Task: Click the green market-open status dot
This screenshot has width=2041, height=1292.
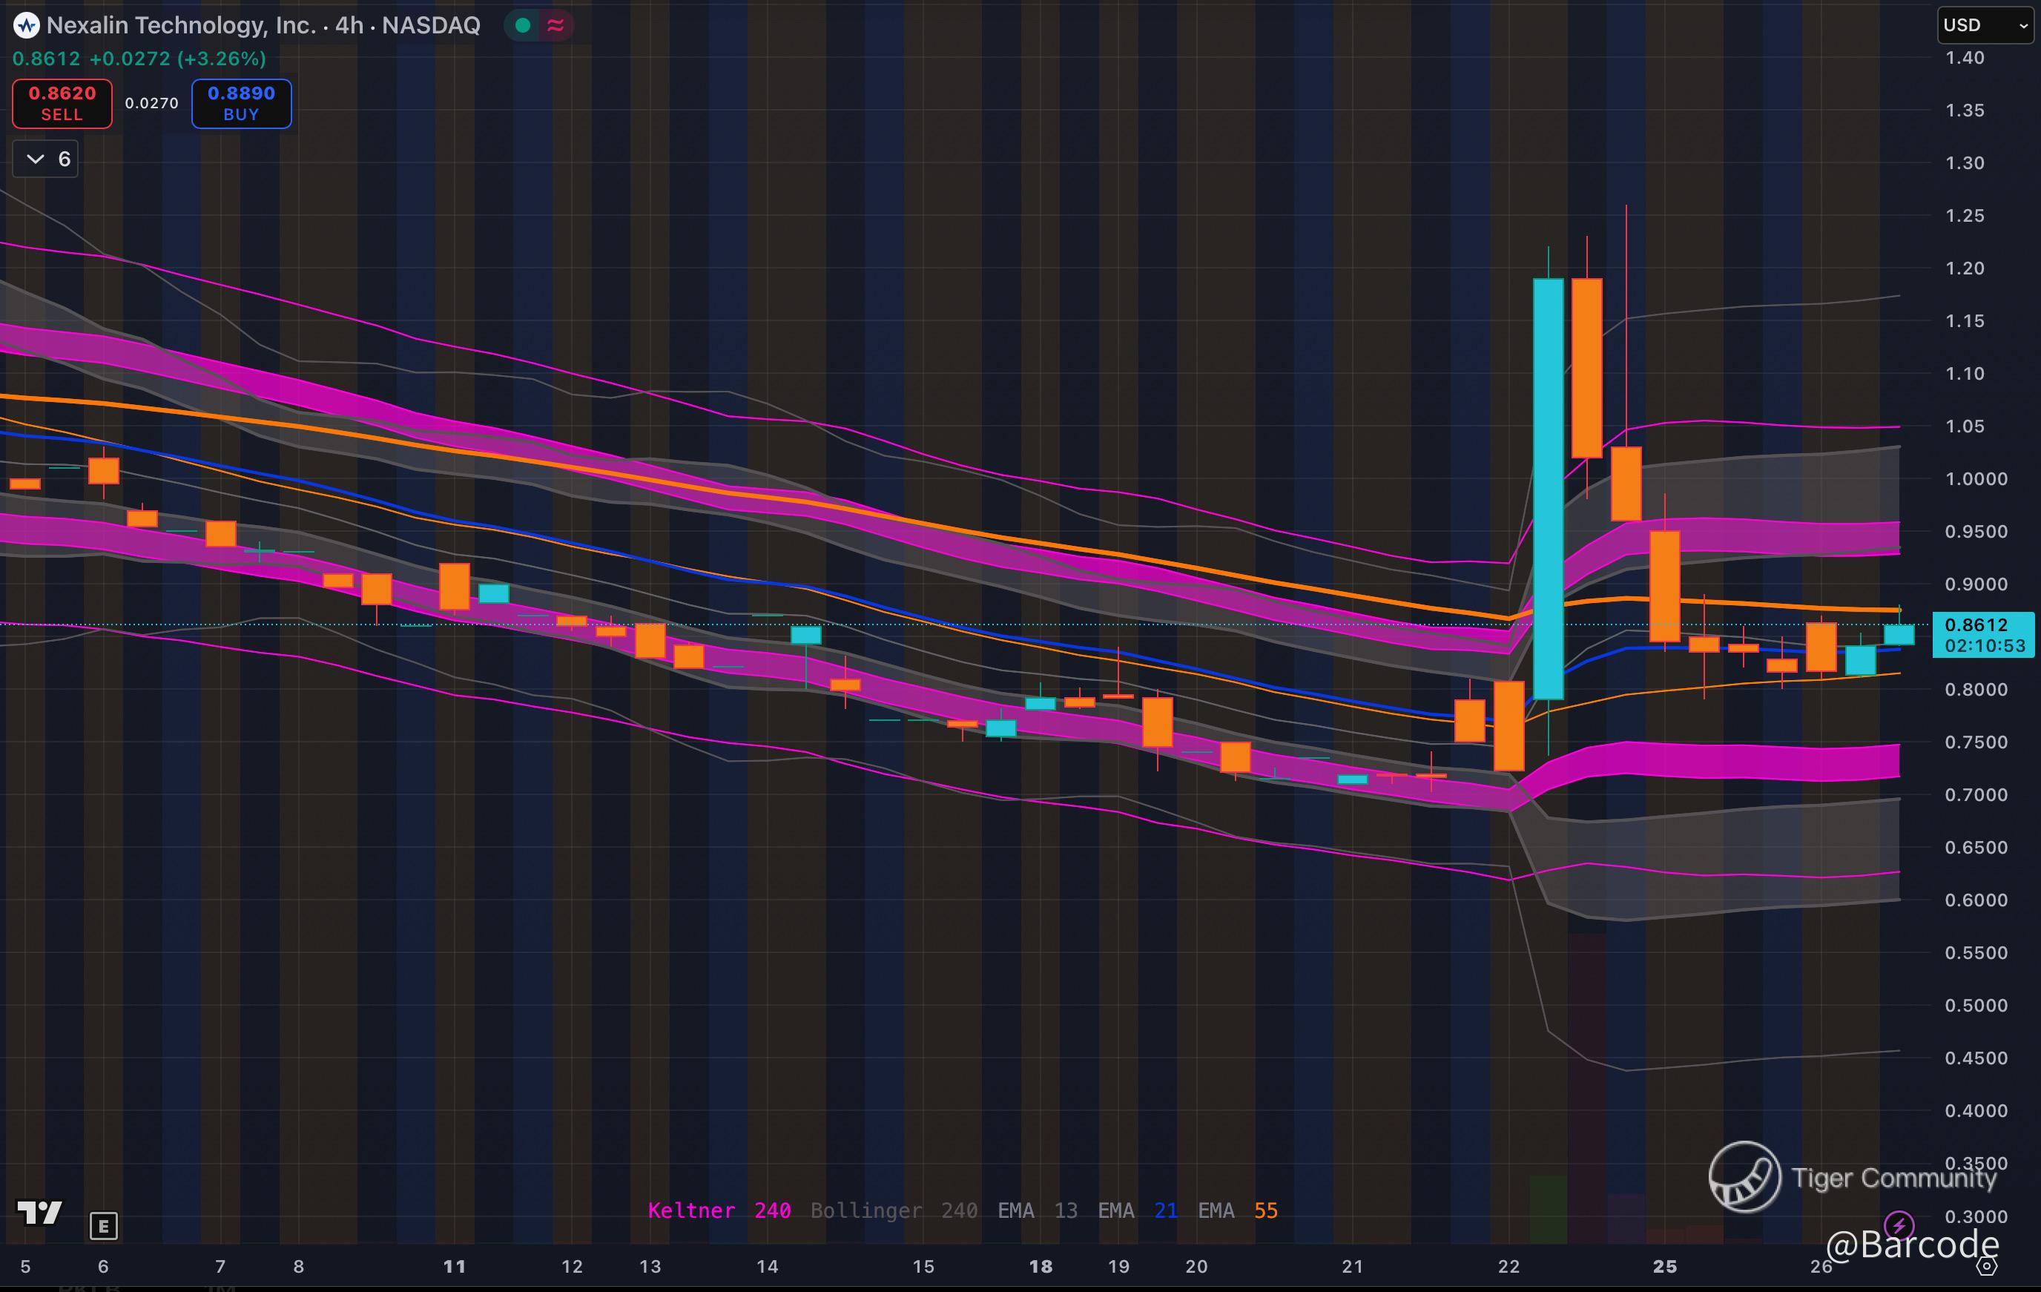Action: point(523,25)
